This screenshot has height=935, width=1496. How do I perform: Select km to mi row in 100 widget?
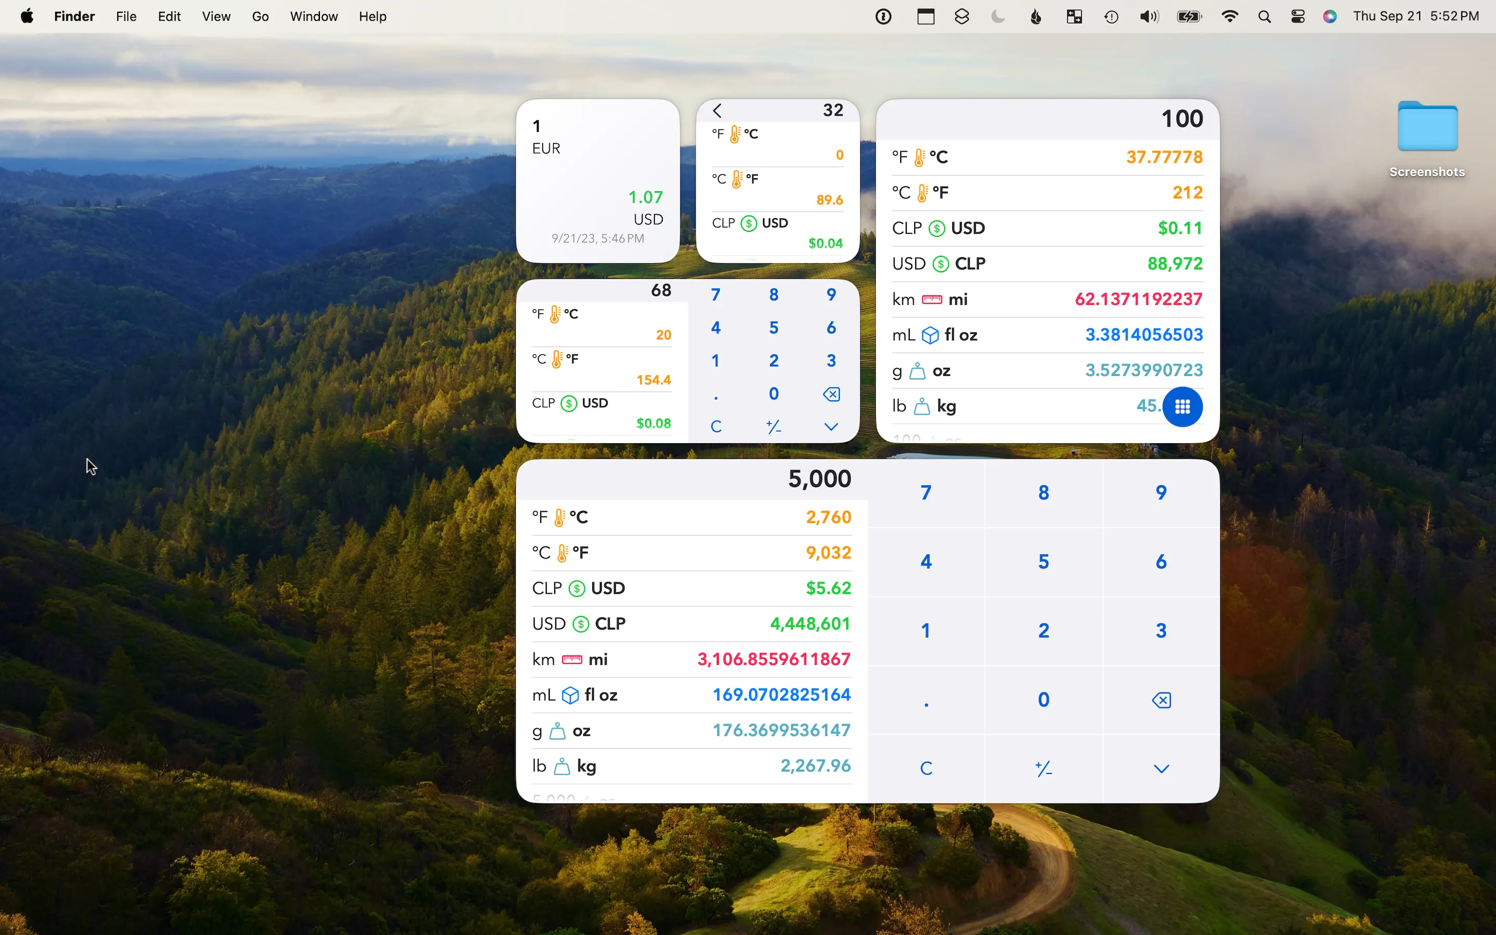(x=1047, y=299)
